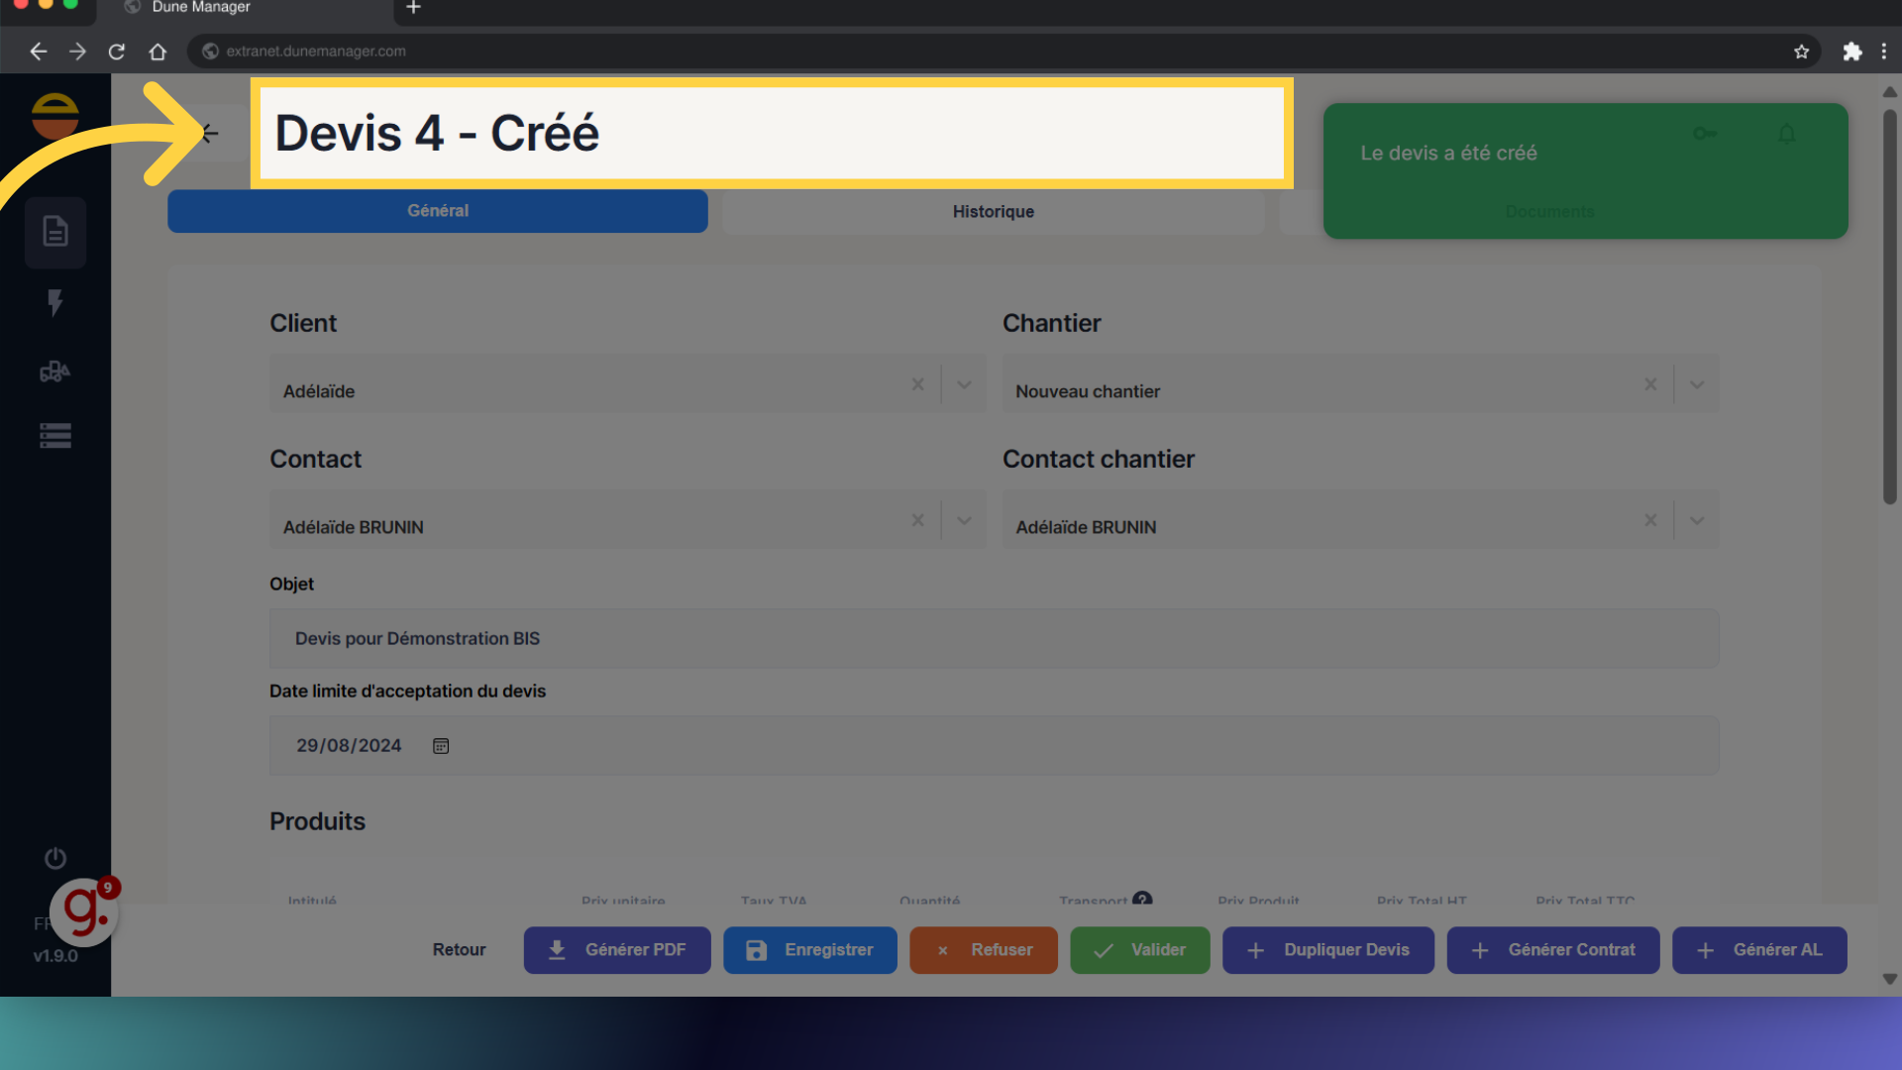Open the documents icon in sidebar
The image size is (1902, 1070).
tap(55, 232)
